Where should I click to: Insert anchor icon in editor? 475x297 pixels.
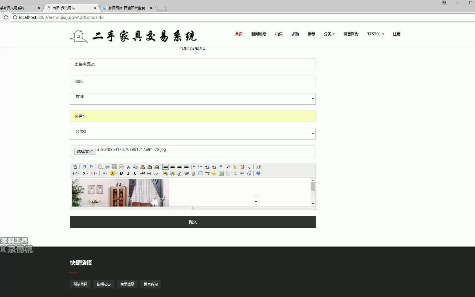pos(235,173)
